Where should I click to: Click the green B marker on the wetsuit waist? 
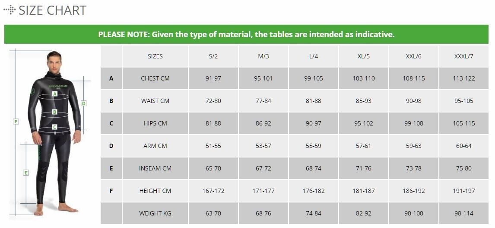click(55, 112)
